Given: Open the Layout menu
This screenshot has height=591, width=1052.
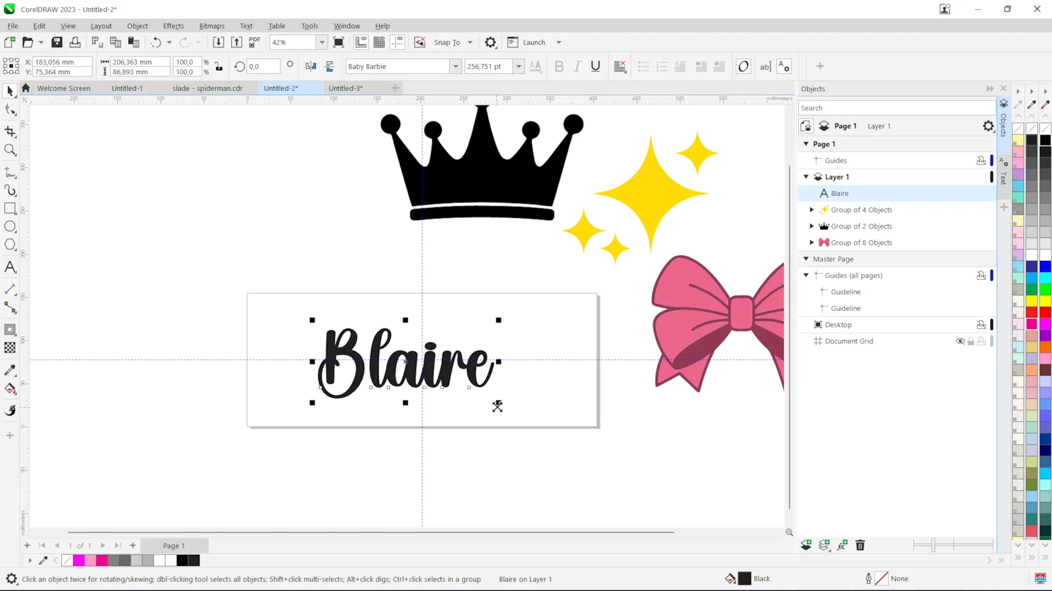Looking at the screenshot, I should pyautogui.click(x=101, y=26).
